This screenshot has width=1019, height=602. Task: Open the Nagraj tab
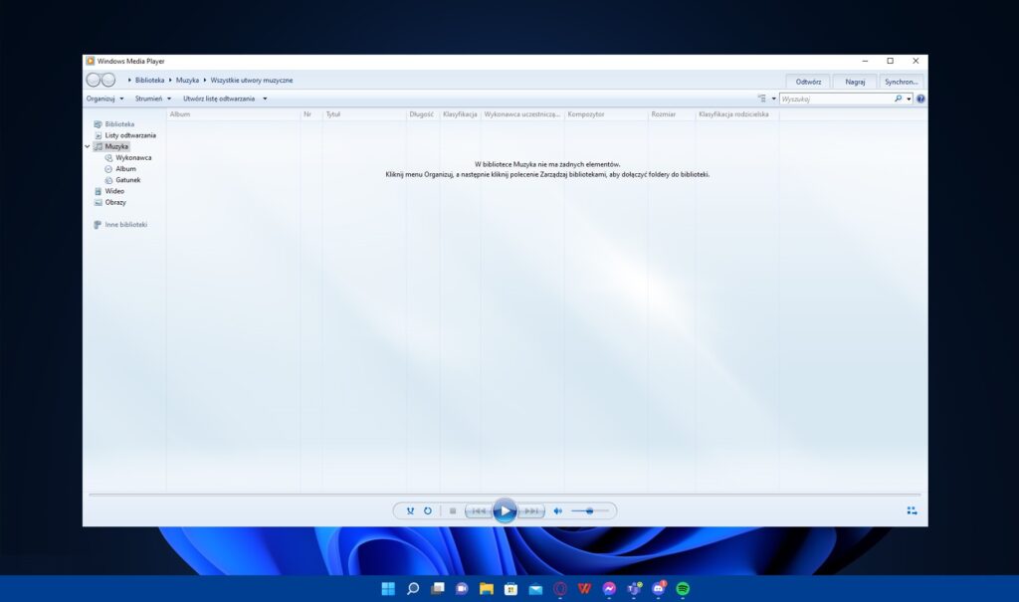tap(855, 82)
